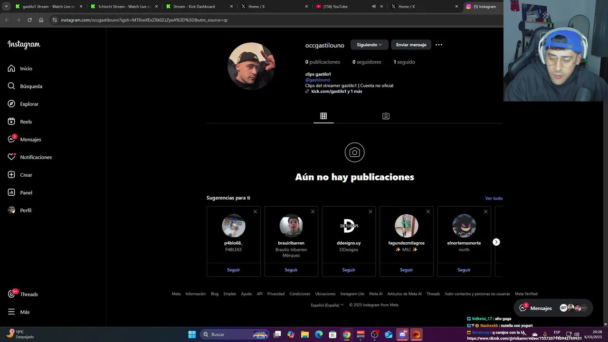Show the posts grid tab
This screenshot has width=608, height=342.
coord(323,116)
